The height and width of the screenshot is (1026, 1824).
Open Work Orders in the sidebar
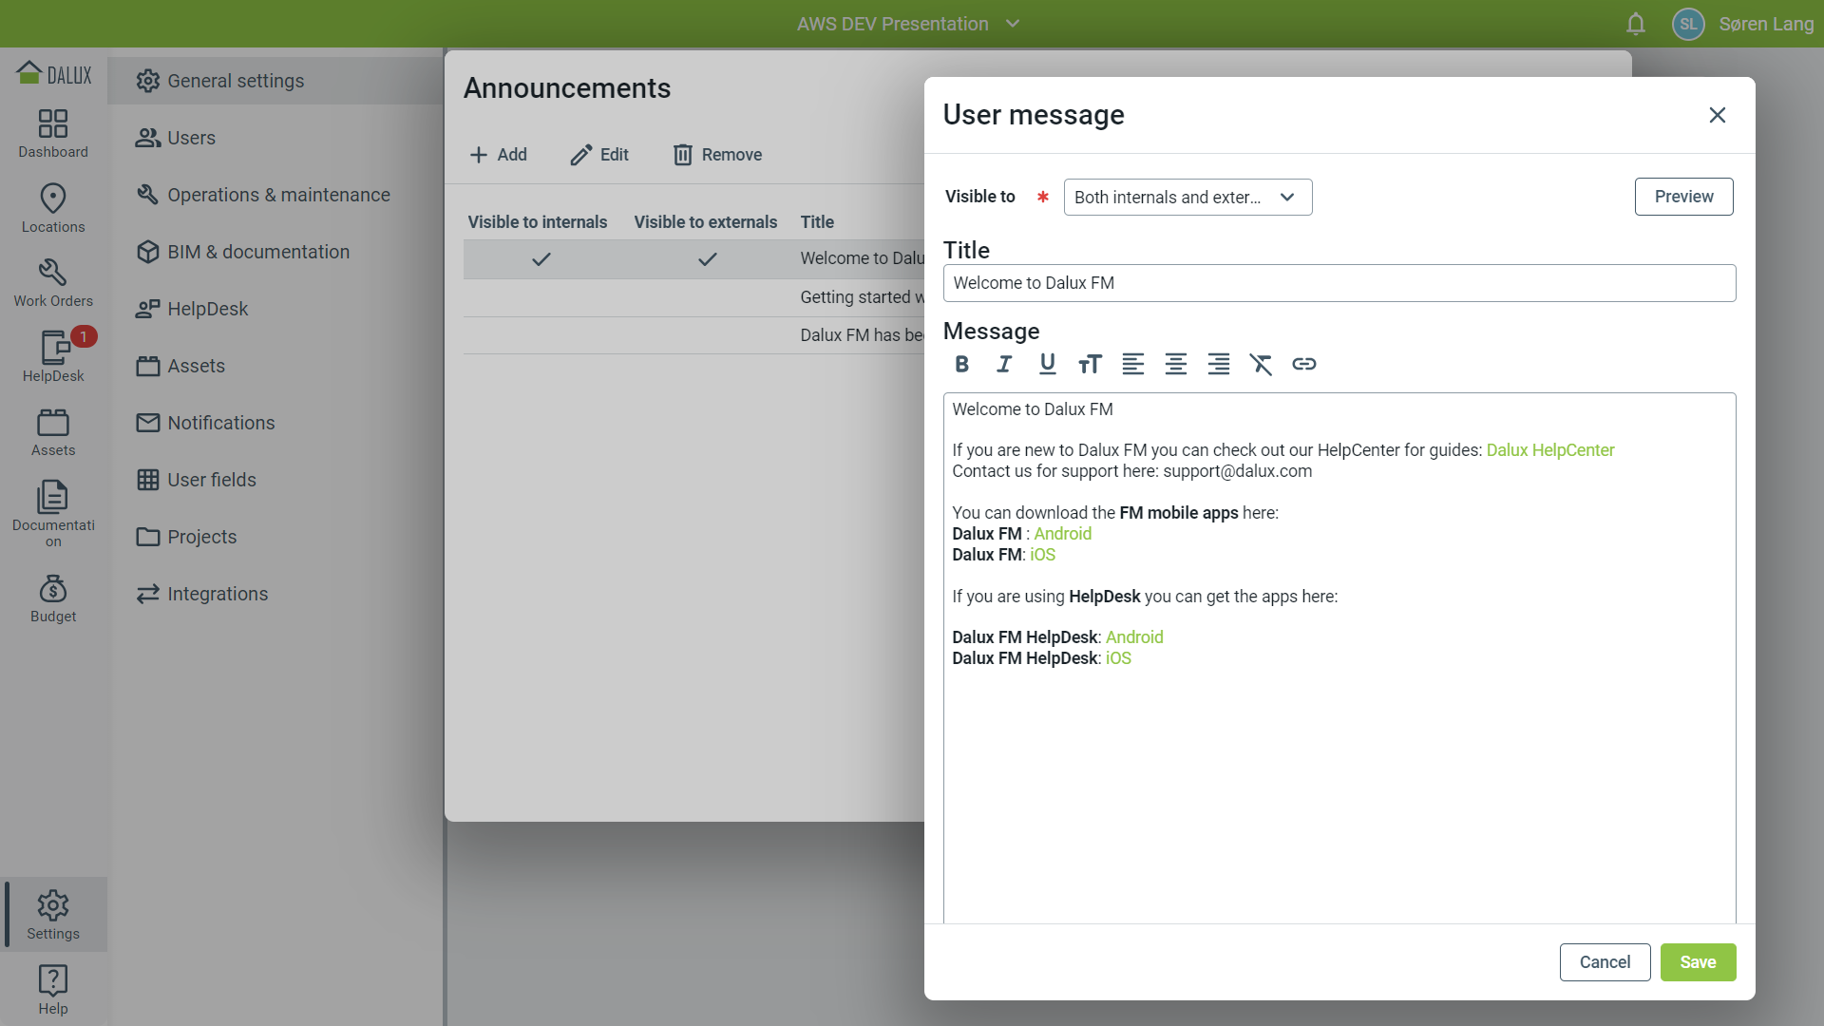coord(53,283)
